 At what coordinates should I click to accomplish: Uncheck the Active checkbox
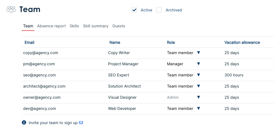pos(134,10)
